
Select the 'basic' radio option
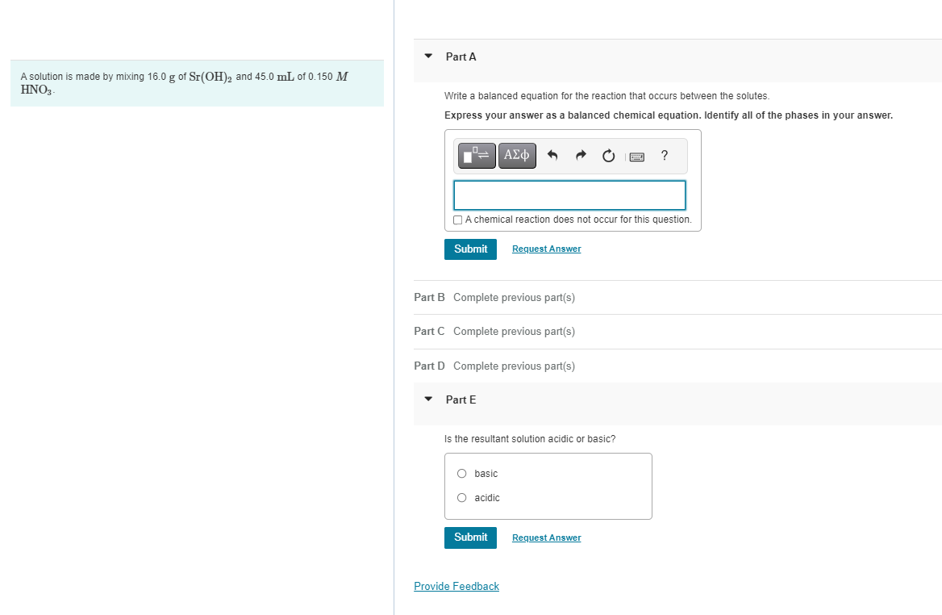coord(461,474)
